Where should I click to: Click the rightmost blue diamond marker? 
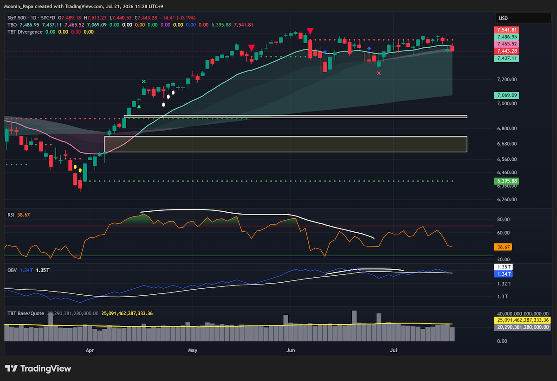(x=369, y=48)
